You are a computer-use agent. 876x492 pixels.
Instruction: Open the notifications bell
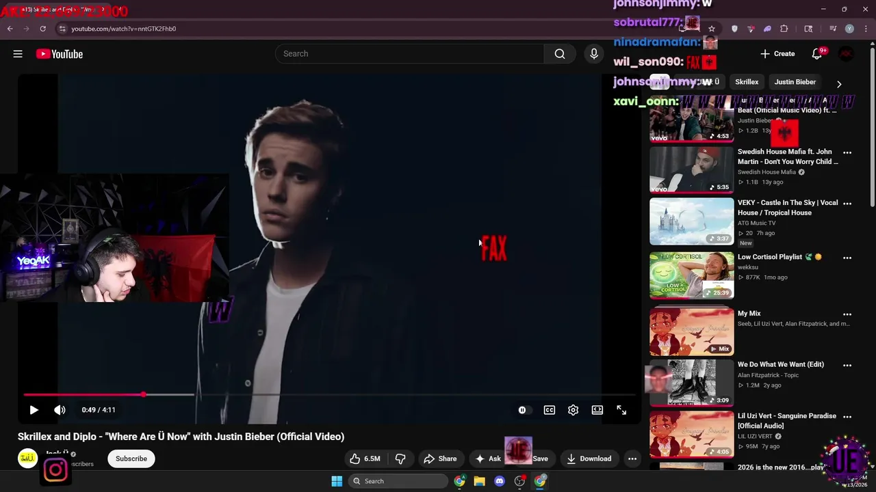click(x=817, y=54)
